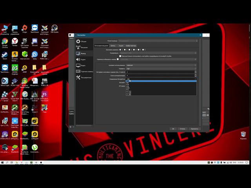Select audio track 5 radio button
The image size is (251, 188).
[138, 50]
